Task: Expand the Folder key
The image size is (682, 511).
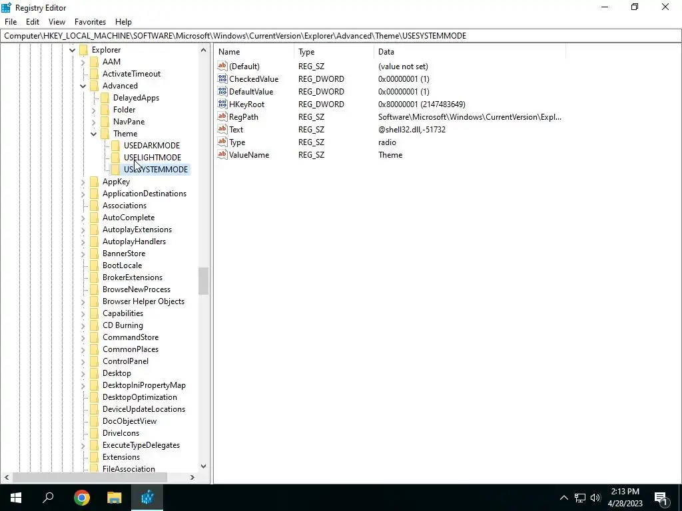Action: point(93,110)
